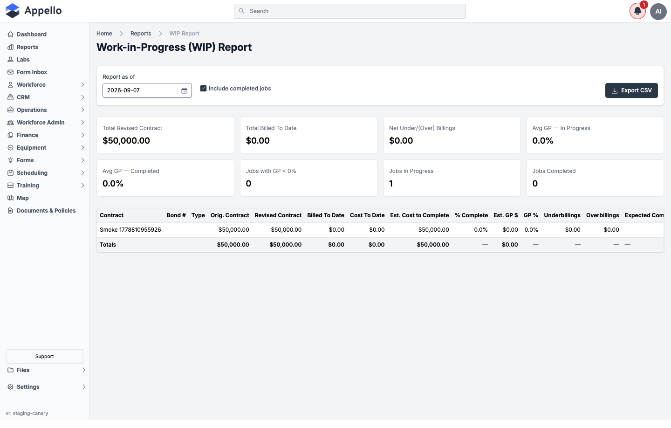Click the Reports chart icon in sidebar

coord(10,47)
